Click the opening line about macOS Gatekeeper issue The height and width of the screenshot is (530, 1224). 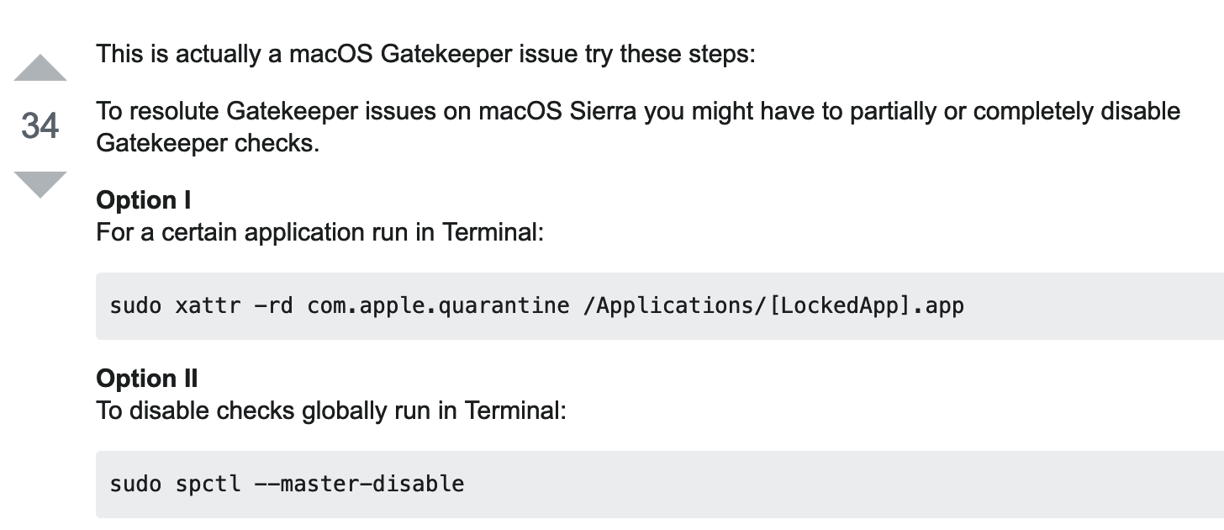coord(426,54)
